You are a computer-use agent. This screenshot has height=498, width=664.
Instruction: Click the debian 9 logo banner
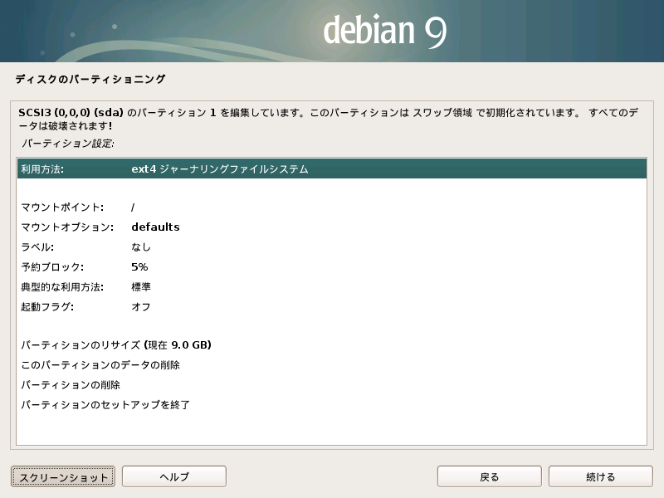384,31
